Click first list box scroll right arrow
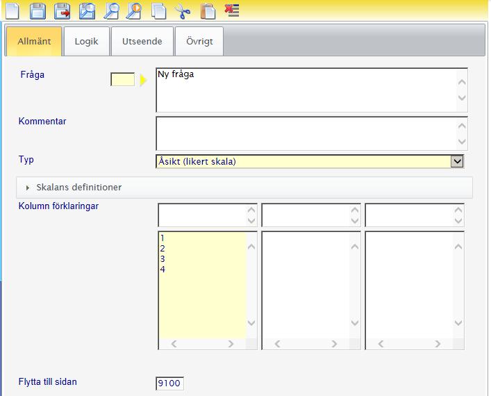The width and height of the screenshot is (491, 396). click(231, 344)
